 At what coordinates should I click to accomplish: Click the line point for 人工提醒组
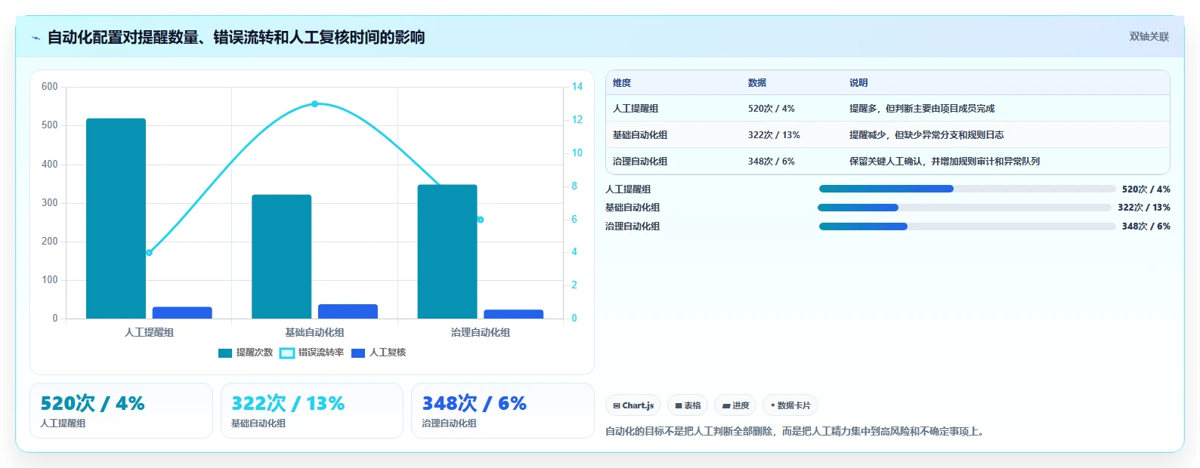[149, 252]
